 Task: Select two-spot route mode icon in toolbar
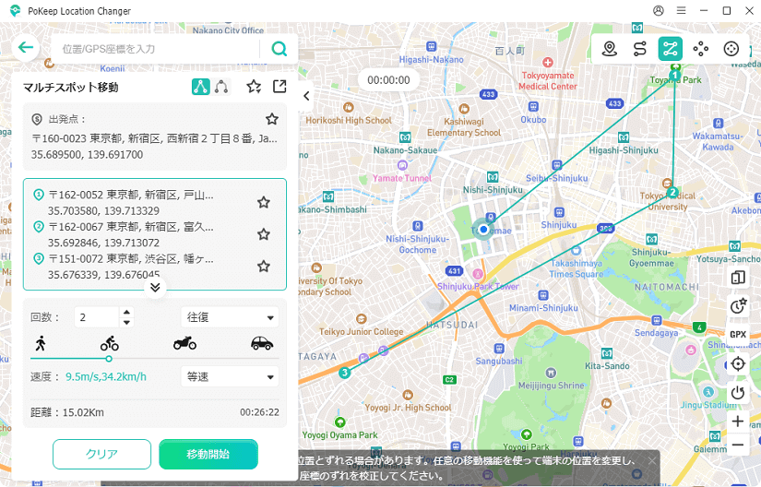[639, 49]
